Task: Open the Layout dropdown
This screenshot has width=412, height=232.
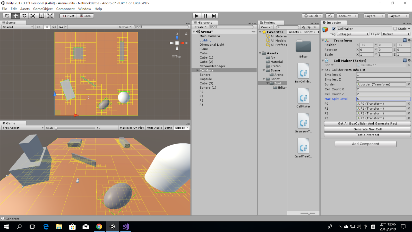Action: point(398,16)
